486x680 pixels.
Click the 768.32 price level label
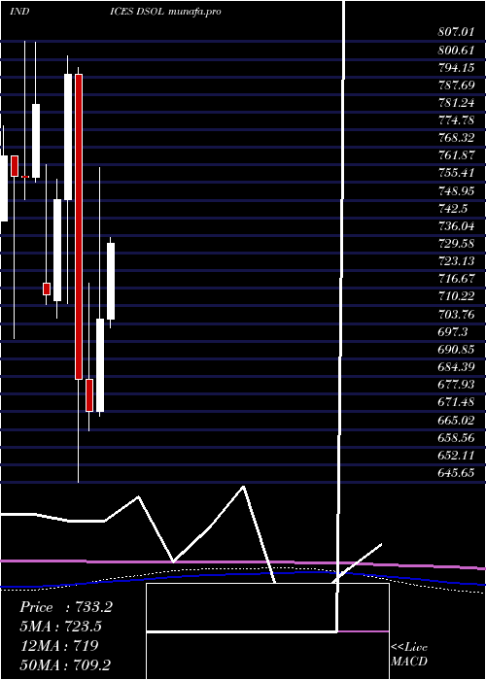456,138
